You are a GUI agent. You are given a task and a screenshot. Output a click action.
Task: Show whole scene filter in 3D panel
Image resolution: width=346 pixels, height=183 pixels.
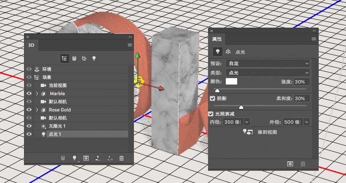pyautogui.click(x=64, y=59)
